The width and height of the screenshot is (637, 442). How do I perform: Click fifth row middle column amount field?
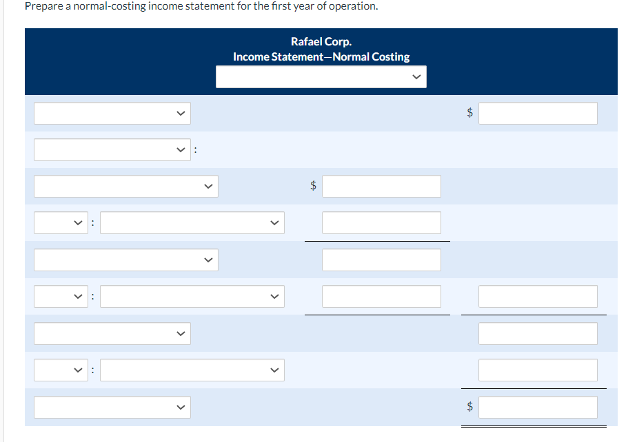[381, 260]
